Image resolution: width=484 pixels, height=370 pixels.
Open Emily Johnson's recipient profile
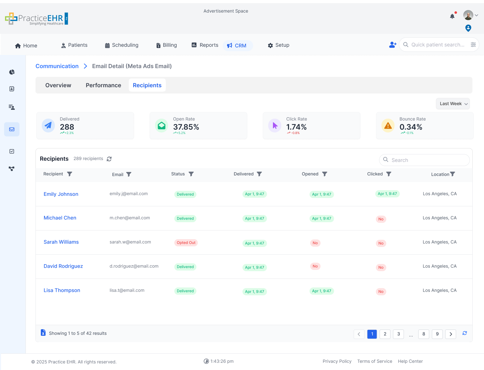61,194
